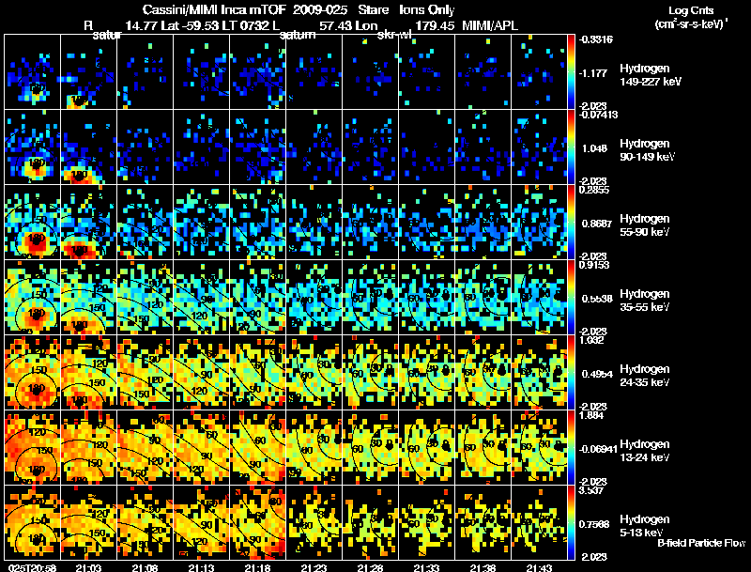Select the 5-13 keV panel at 21:38
Viewport: 751px width, 572px height.
(x=483, y=522)
